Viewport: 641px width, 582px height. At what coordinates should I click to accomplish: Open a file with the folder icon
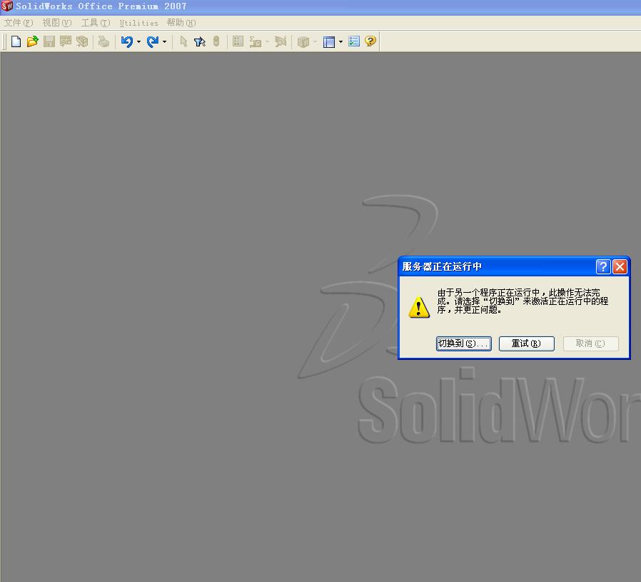coord(32,41)
